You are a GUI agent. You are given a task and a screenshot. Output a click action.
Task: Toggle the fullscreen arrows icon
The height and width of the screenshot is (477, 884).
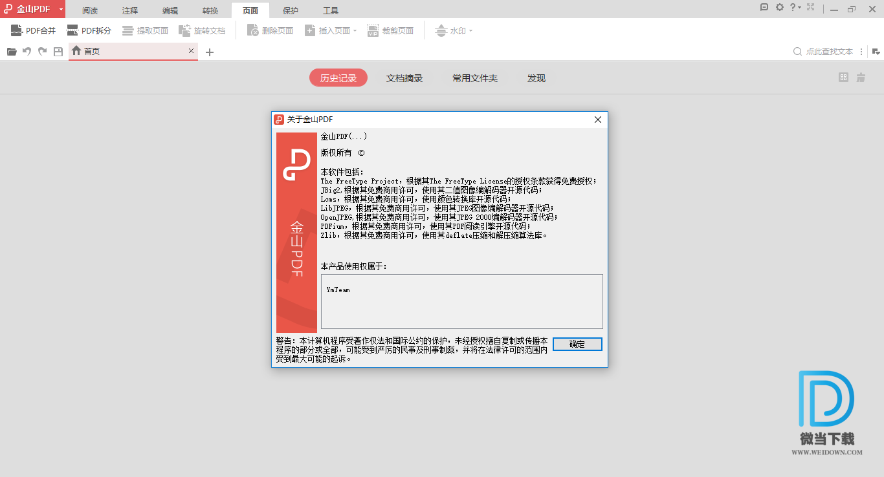[810, 7]
